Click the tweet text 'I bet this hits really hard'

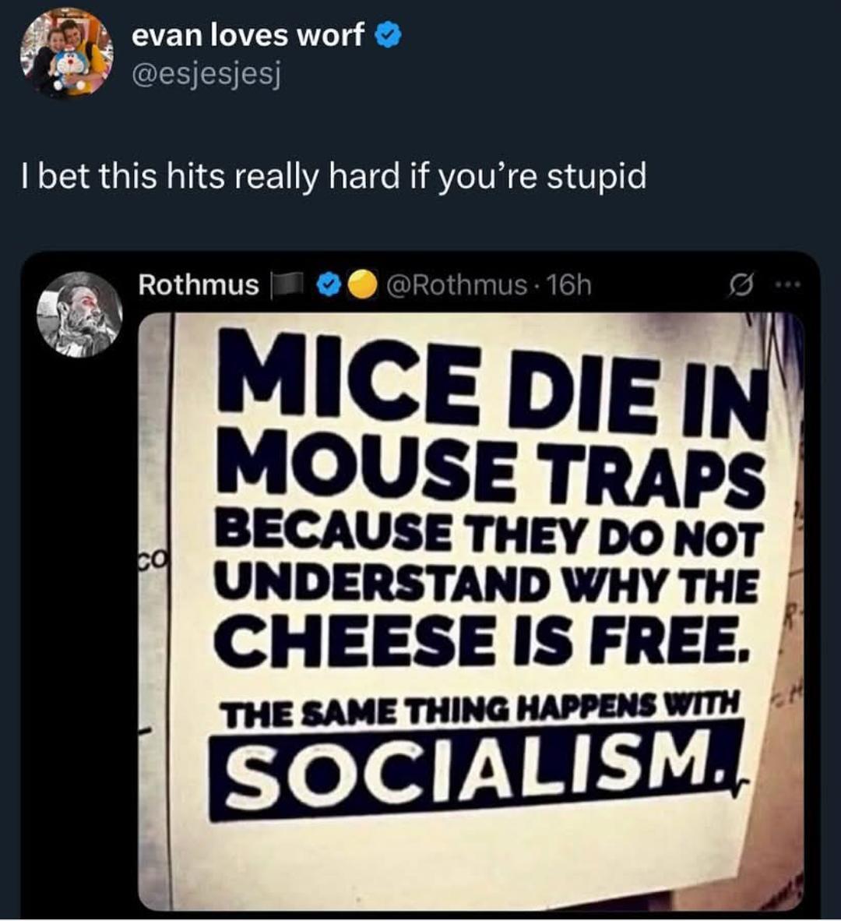point(336,176)
